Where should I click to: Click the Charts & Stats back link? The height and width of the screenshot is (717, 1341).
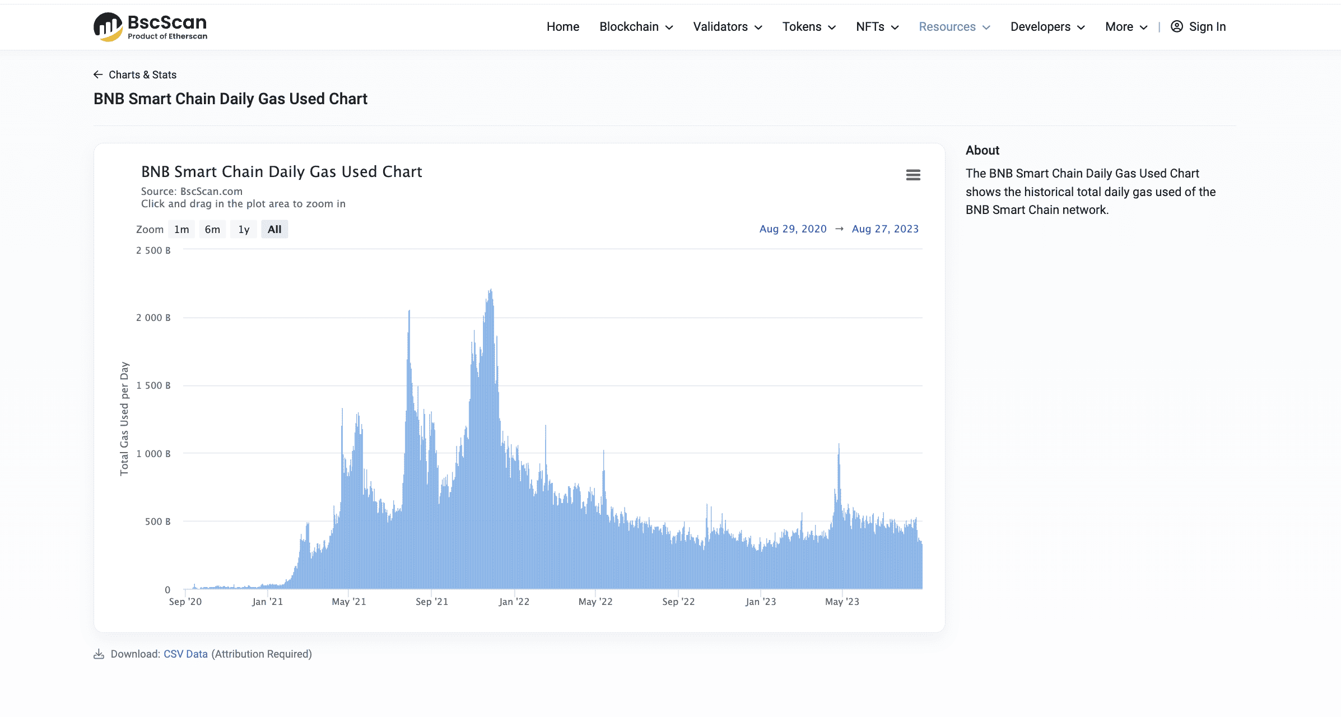142,75
